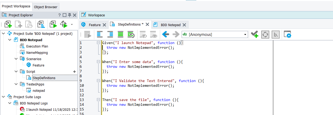
Task: Collapse the TestedApps tree node
Action: point(16,84)
